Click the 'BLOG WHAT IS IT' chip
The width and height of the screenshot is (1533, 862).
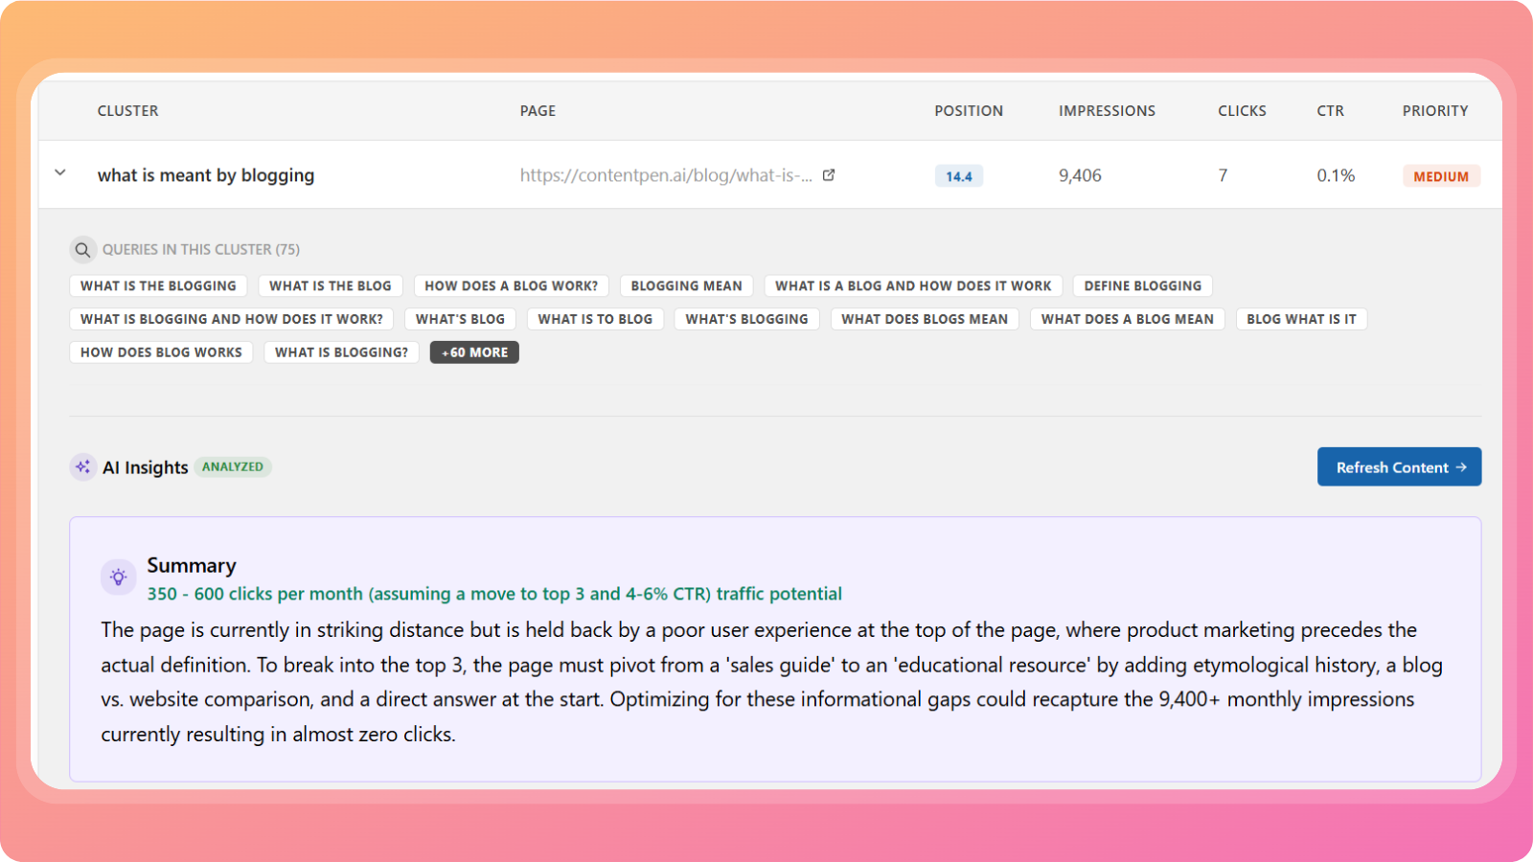[x=1301, y=319]
